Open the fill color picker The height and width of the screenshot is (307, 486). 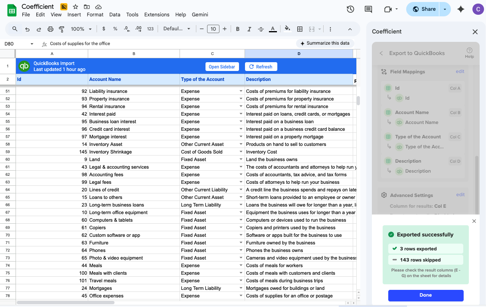point(287,29)
